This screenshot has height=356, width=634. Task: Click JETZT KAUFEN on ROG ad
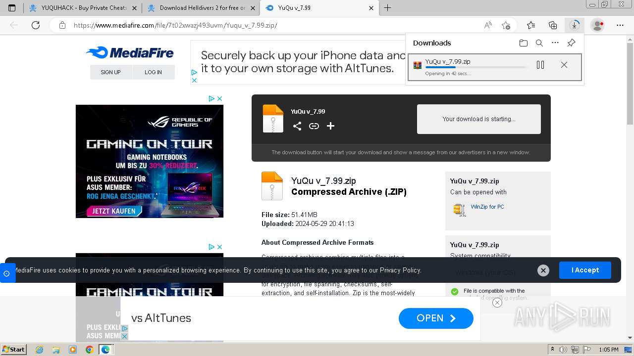click(114, 211)
